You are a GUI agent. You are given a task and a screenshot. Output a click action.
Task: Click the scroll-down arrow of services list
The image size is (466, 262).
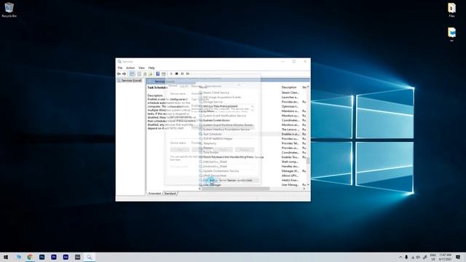[308, 185]
